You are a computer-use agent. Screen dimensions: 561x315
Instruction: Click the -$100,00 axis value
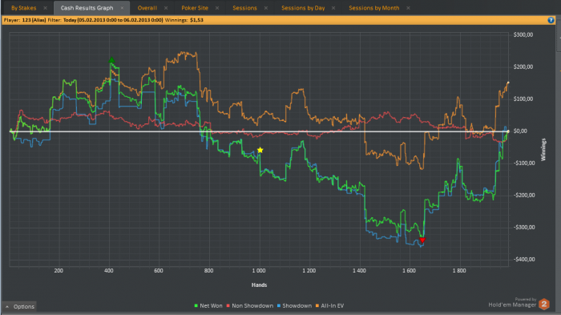coord(524,163)
